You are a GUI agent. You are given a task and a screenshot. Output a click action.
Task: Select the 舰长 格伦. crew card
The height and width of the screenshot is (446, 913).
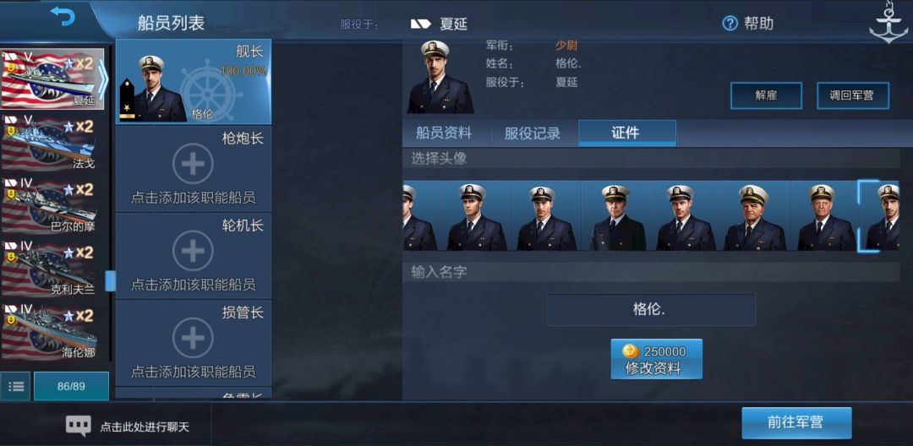(194, 82)
